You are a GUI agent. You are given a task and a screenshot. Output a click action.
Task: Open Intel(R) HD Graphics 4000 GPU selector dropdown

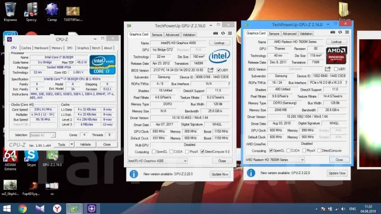click(157, 161)
